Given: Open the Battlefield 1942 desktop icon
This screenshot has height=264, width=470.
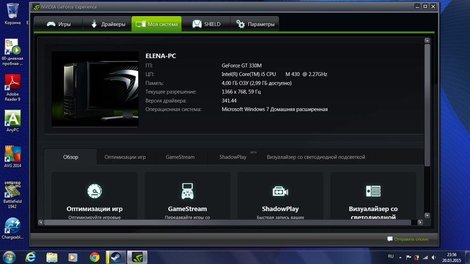Looking at the screenshot, I should pos(13,195).
